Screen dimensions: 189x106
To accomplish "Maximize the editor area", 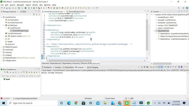I will 148,11.
